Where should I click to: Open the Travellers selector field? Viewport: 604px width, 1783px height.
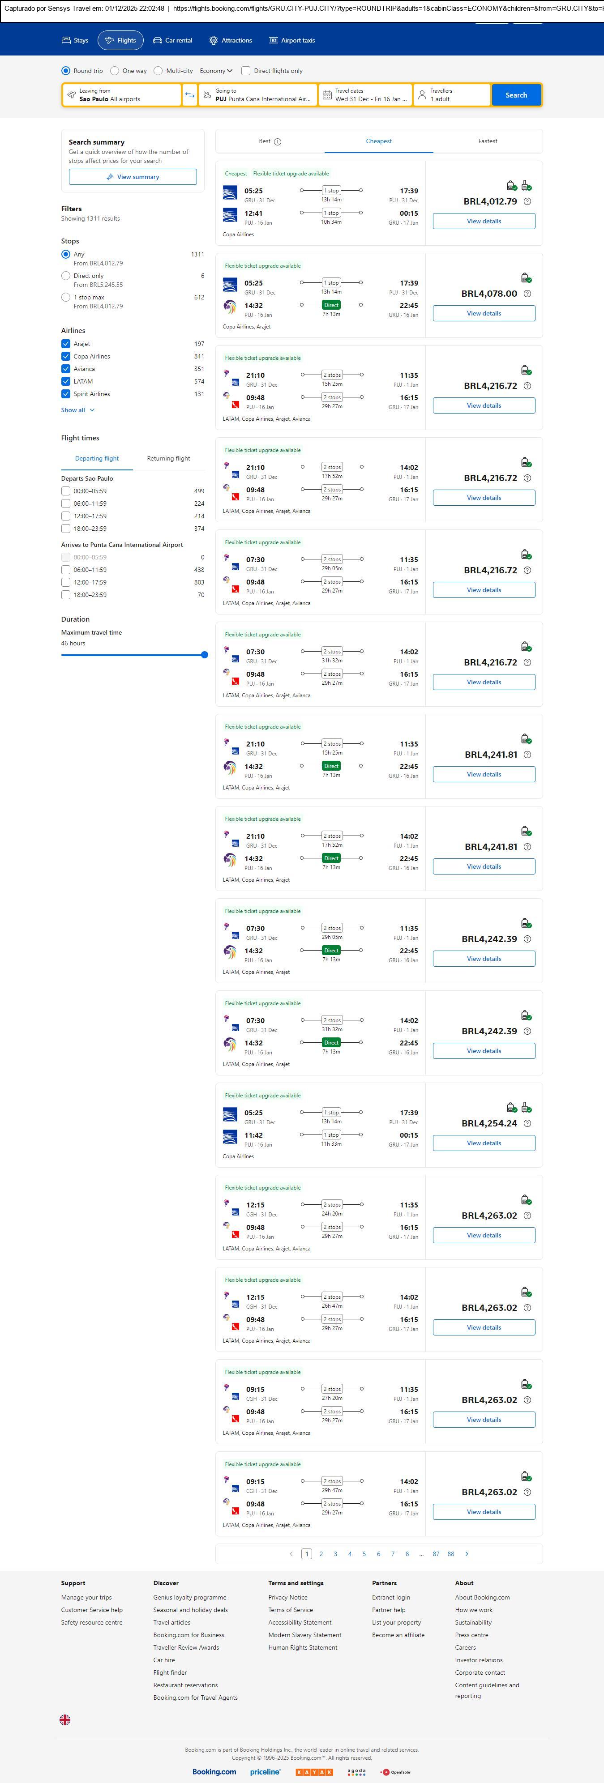point(452,95)
